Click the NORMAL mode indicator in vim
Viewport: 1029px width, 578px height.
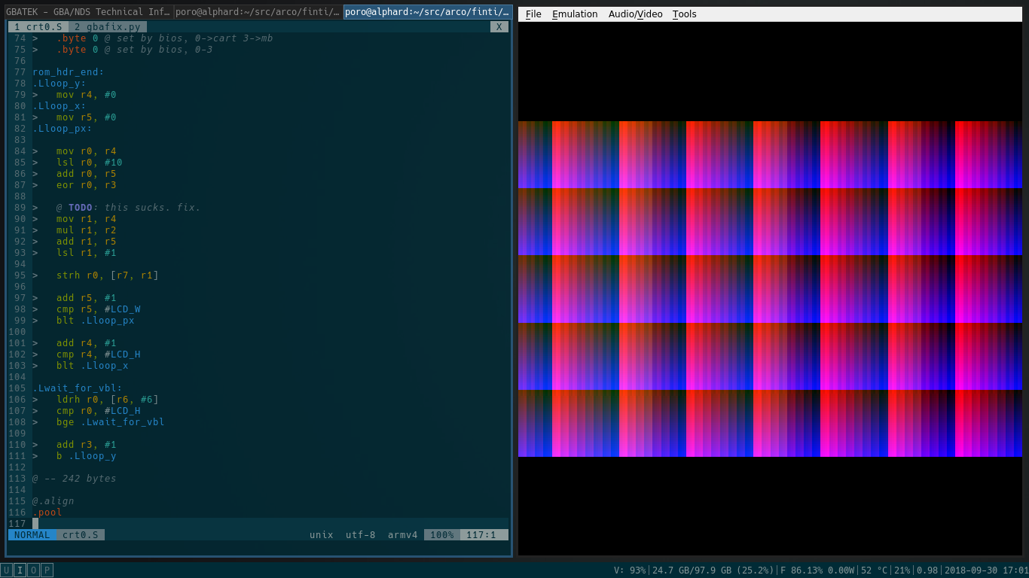[x=32, y=534]
